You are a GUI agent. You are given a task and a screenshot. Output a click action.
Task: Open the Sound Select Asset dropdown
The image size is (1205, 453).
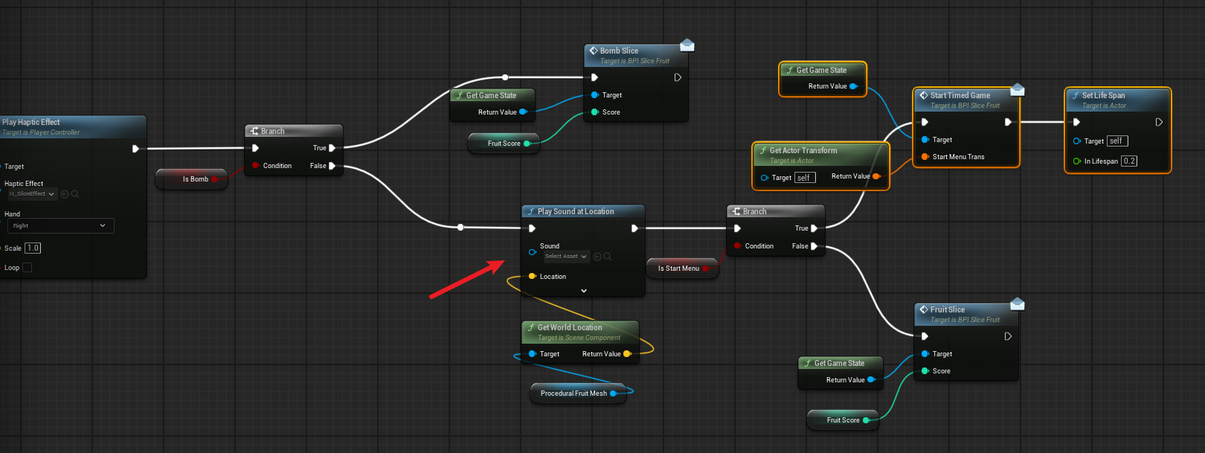(x=567, y=257)
